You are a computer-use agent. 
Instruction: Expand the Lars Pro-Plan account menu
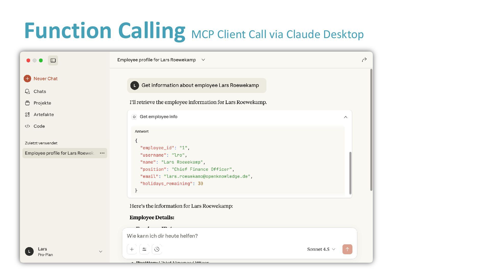click(x=101, y=252)
